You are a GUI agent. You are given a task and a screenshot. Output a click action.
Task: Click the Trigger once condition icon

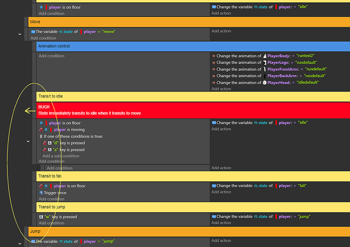point(41,193)
